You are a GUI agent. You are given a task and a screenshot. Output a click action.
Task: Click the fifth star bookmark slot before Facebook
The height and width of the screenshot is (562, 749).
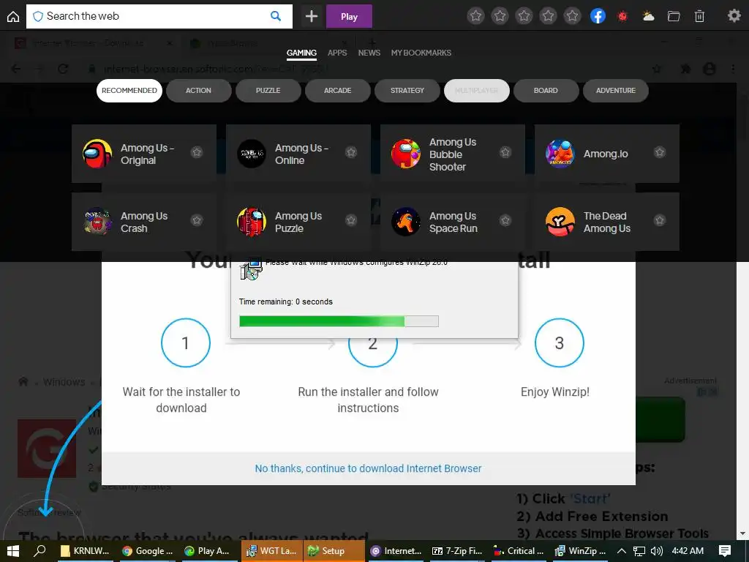(x=572, y=16)
